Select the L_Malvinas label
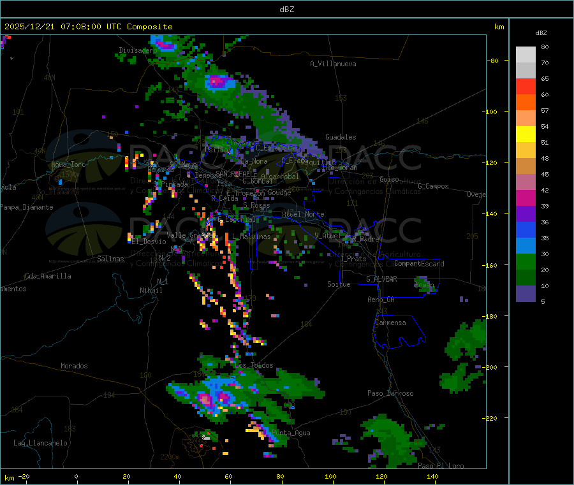The image size is (574, 485). (251, 236)
